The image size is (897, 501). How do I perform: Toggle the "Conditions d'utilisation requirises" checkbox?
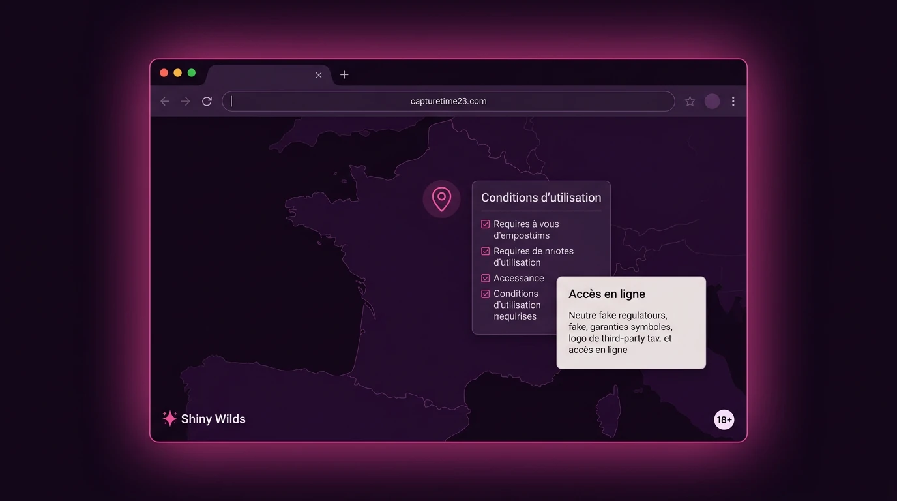(x=485, y=294)
